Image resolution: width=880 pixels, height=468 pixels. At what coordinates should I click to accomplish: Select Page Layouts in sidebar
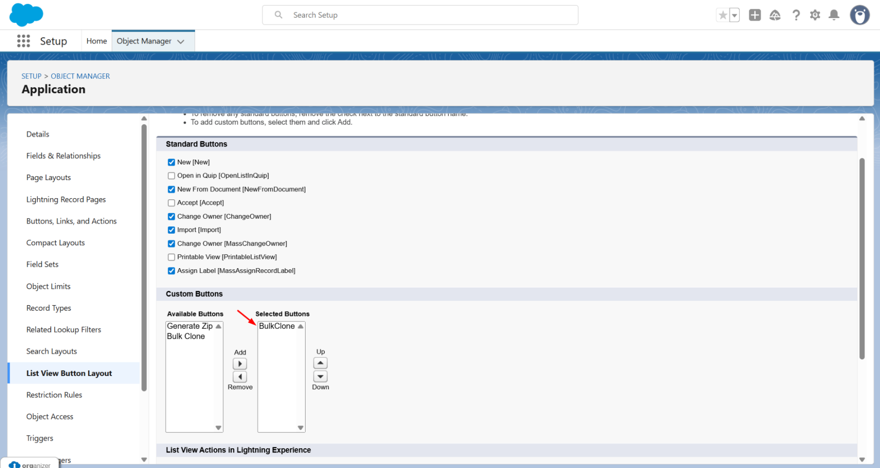point(48,177)
